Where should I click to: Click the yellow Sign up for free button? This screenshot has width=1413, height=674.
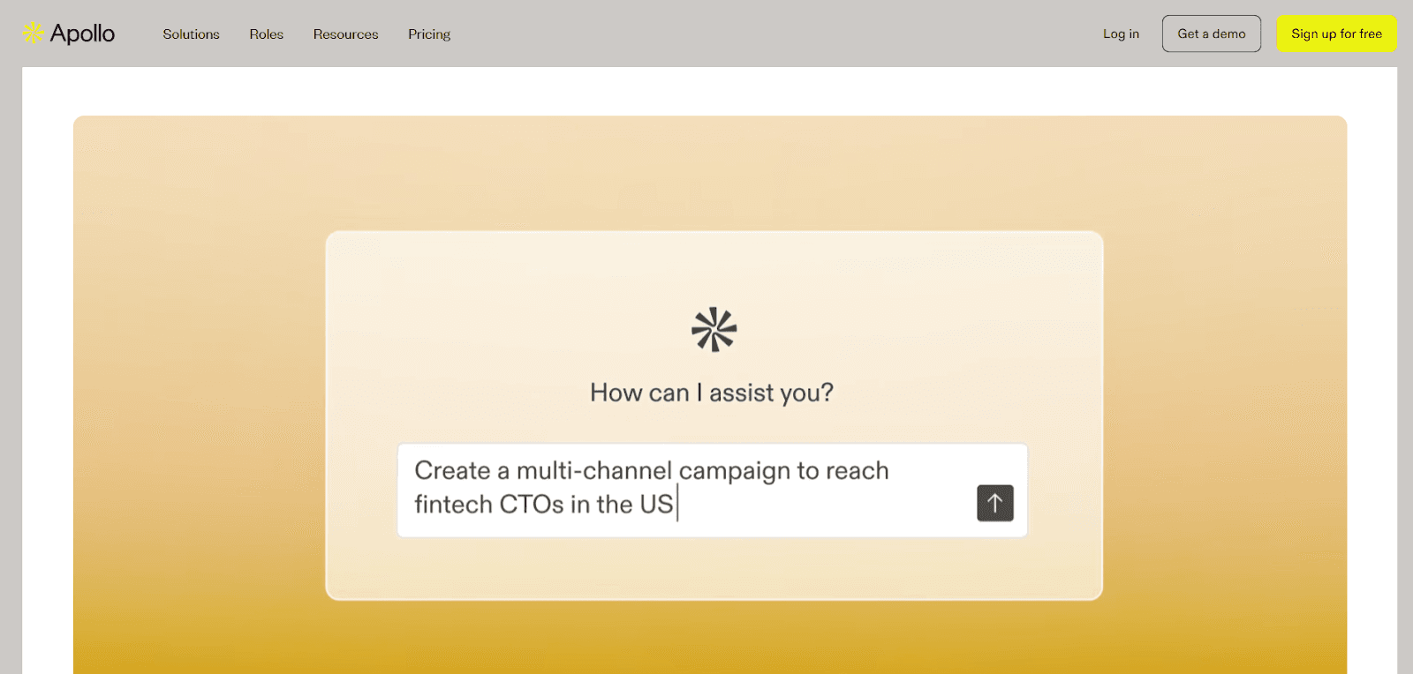tap(1336, 34)
